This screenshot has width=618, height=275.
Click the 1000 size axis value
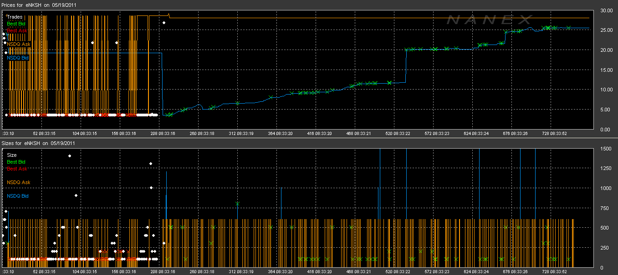click(606, 188)
